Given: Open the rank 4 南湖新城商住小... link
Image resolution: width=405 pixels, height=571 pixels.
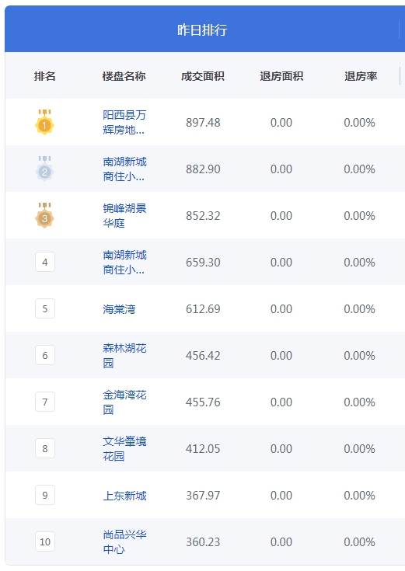Looking at the screenshot, I should (124, 263).
